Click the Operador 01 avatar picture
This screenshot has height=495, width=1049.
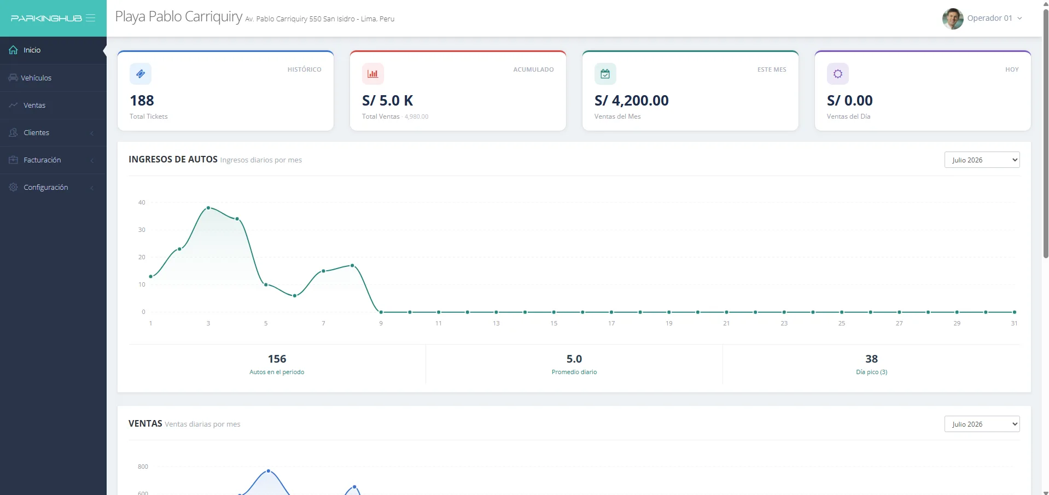[x=953, y=19]
